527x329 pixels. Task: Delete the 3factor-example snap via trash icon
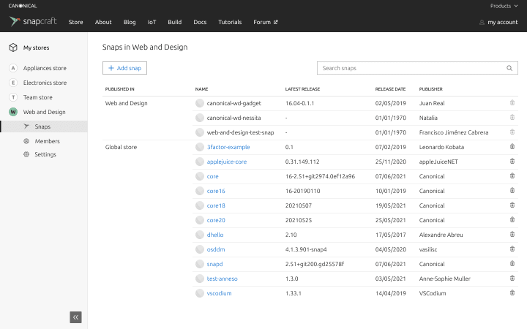pos(512,146)
